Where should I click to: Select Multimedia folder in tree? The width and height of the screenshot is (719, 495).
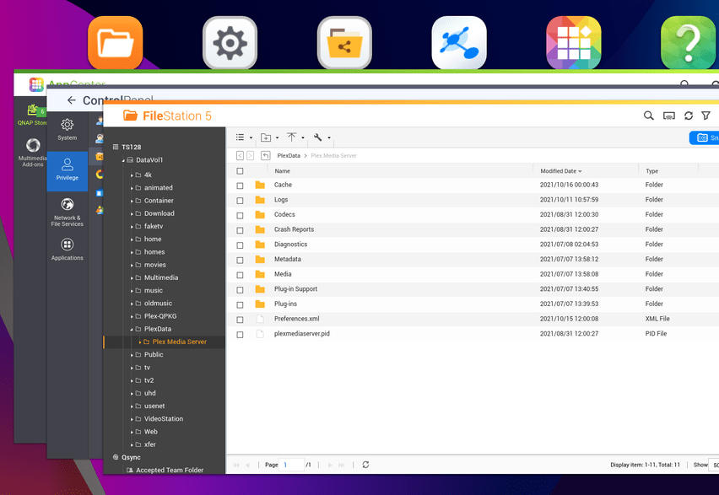161,277
